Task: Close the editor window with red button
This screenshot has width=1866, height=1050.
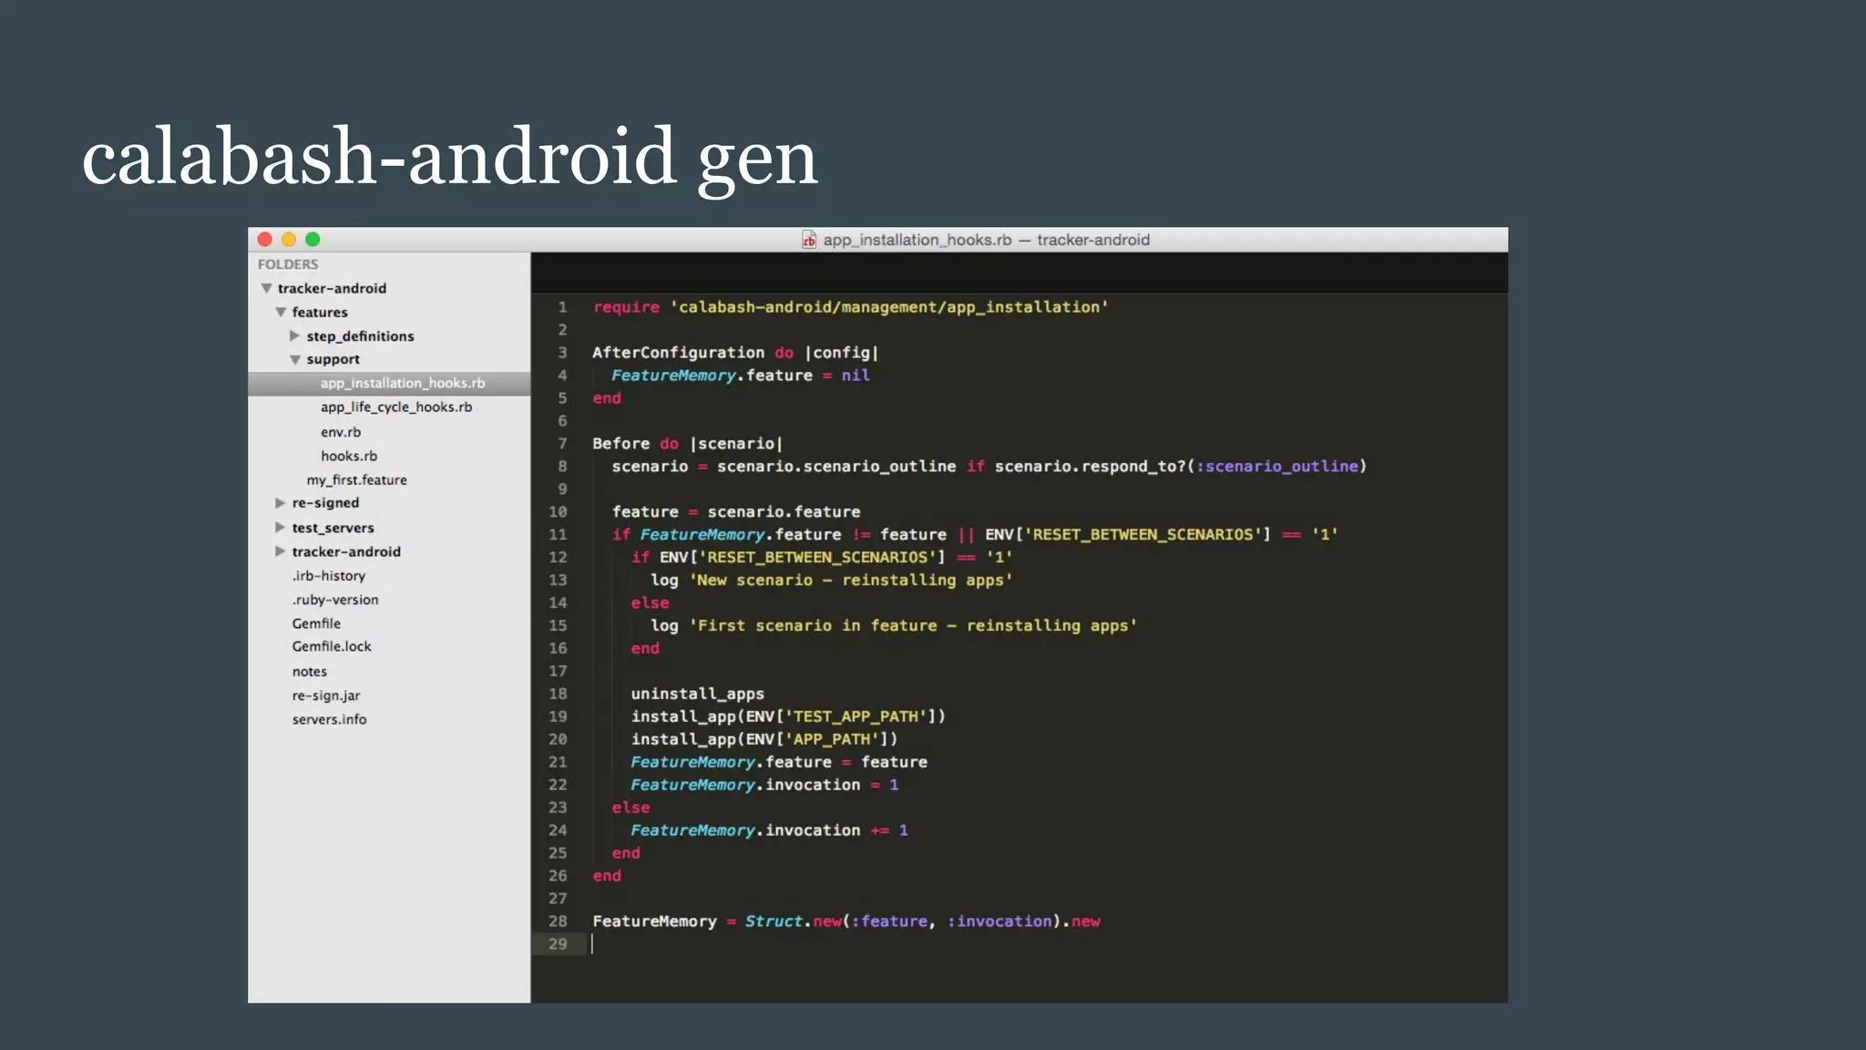Action: coord(265,239)
